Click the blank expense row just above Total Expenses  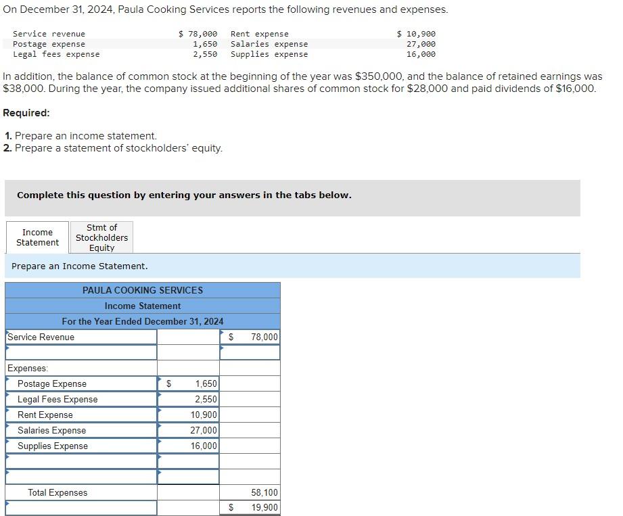[x=81, y=477]
